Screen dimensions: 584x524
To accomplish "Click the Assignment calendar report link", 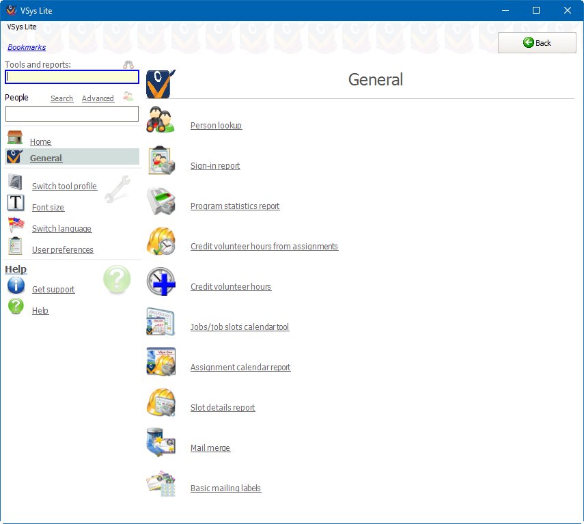I will [x=240, y=368].
